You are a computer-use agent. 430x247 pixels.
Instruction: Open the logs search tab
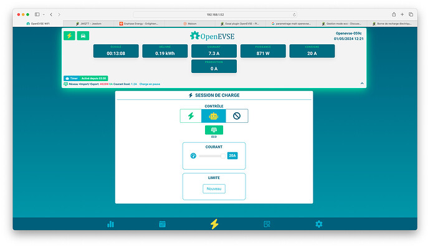[x=267, y=224]
